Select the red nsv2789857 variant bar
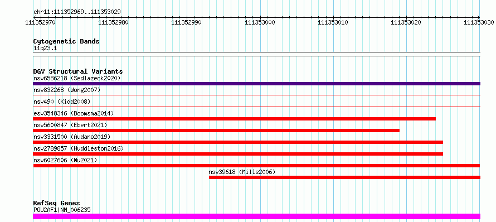The image size is (496, 222). [238, 154]
